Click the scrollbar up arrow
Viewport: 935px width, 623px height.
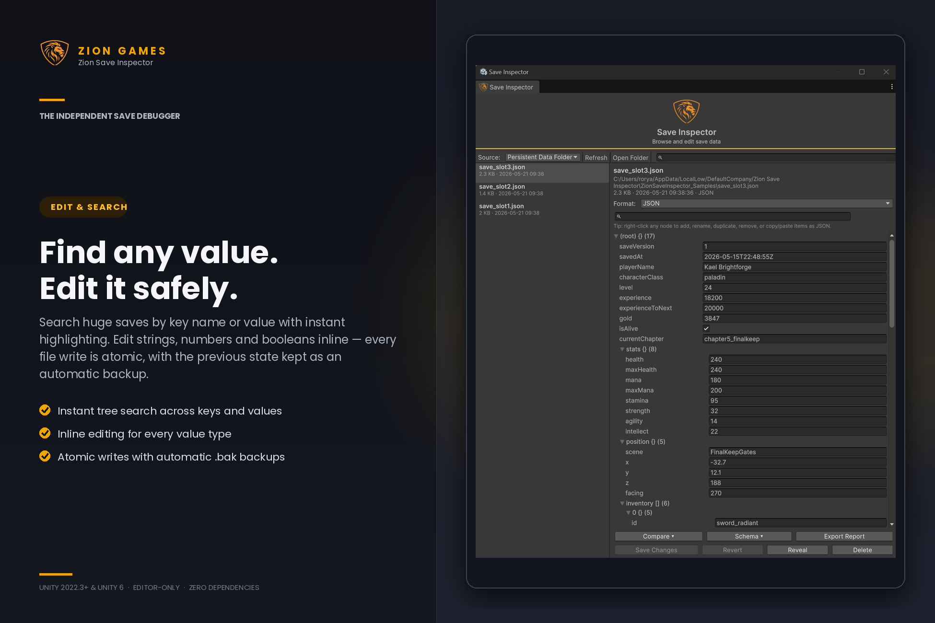coord(892,236)
